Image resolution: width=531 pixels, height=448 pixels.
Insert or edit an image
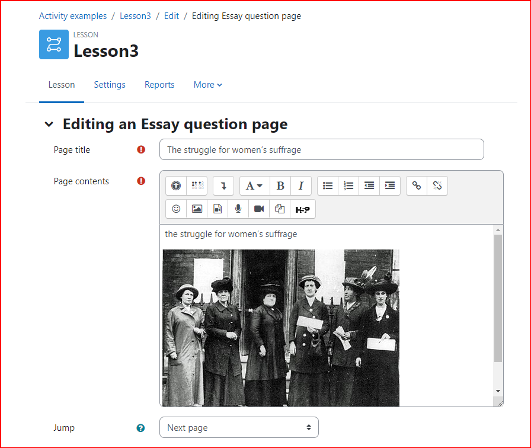click(x=197, y=209)
